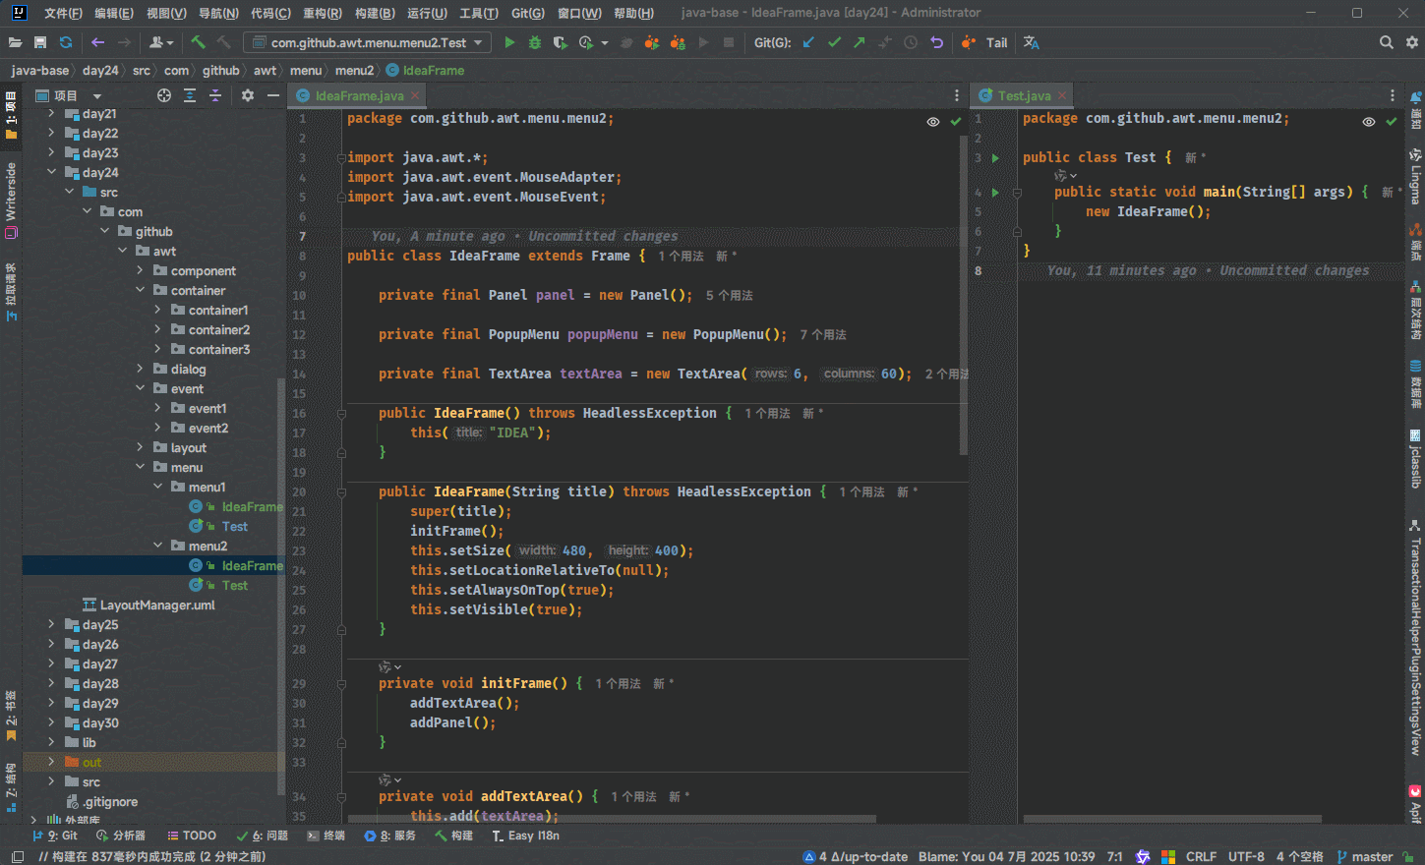Open the translate icon in the toolbar
Image resolution: width=1425 pixels, height=865 pixels.
click(x=1031, y=42)
